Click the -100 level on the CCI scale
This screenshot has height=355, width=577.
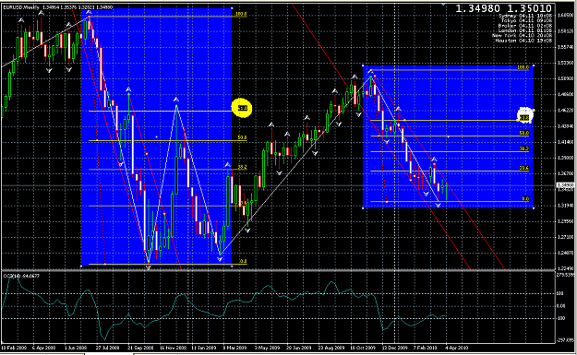pos(560,318)
